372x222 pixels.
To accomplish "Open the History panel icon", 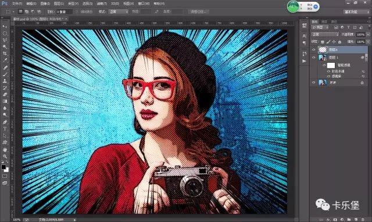I will coord(305,54).
